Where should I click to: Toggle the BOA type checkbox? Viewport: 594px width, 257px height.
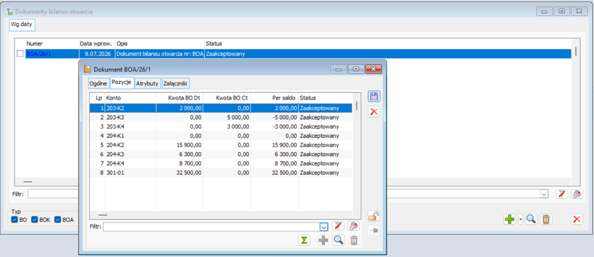coord(57,219)
